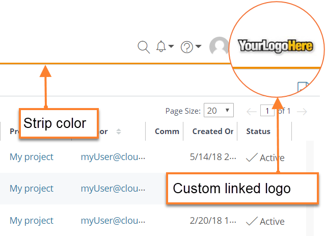Toggle the column sort arrows icon
The width and height of the screenshot is (326, 236).
tap(119, 132)
